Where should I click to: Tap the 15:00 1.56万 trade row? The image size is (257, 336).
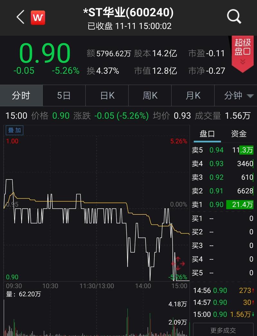tap(224, 314)
